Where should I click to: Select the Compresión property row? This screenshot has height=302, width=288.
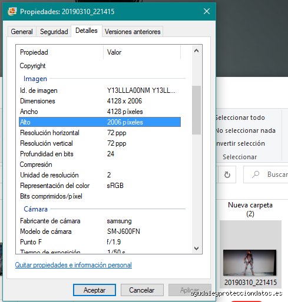pos(100,165)
